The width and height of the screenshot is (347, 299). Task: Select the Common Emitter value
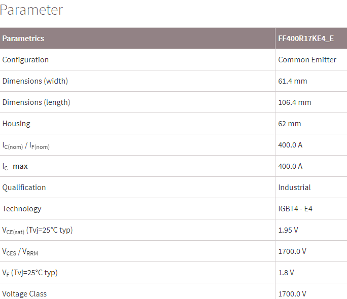tap(307, 60)
